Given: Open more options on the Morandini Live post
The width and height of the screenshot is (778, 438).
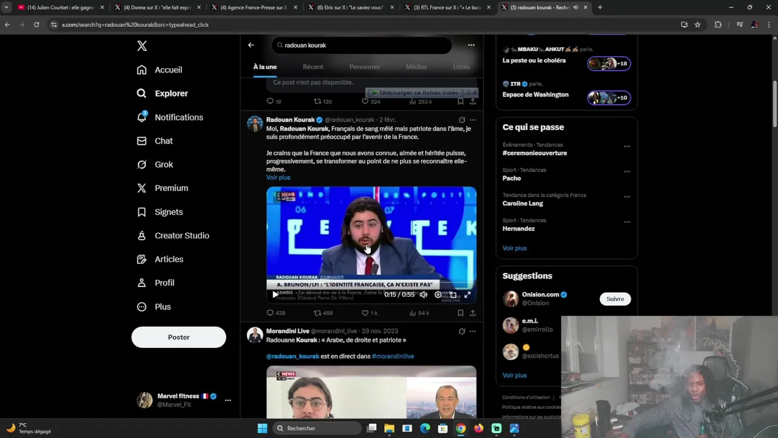Looking at the screenshot, I should click(x=473, y=332).
